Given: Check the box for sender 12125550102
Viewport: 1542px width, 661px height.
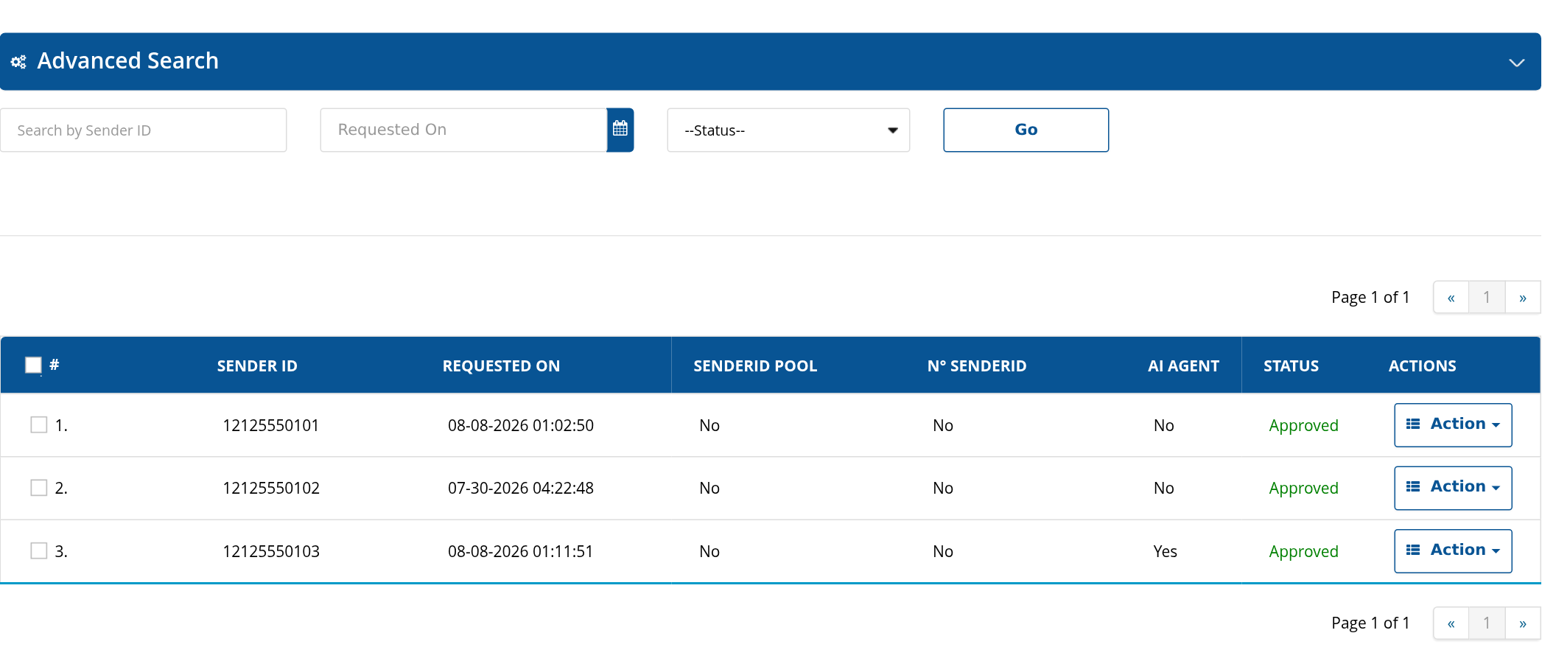Looking at the screenshot, I should pos(39,488).
